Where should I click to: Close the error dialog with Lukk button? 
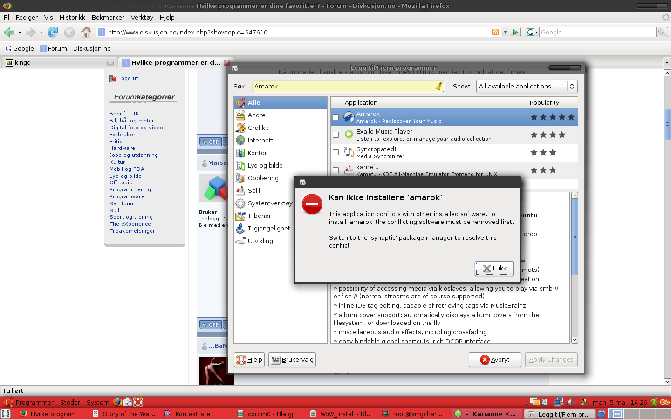(494, 269)
